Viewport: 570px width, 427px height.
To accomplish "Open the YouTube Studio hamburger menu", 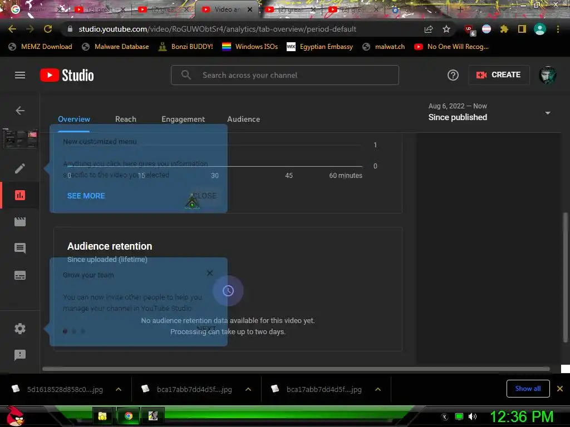I will coord(20,75).
